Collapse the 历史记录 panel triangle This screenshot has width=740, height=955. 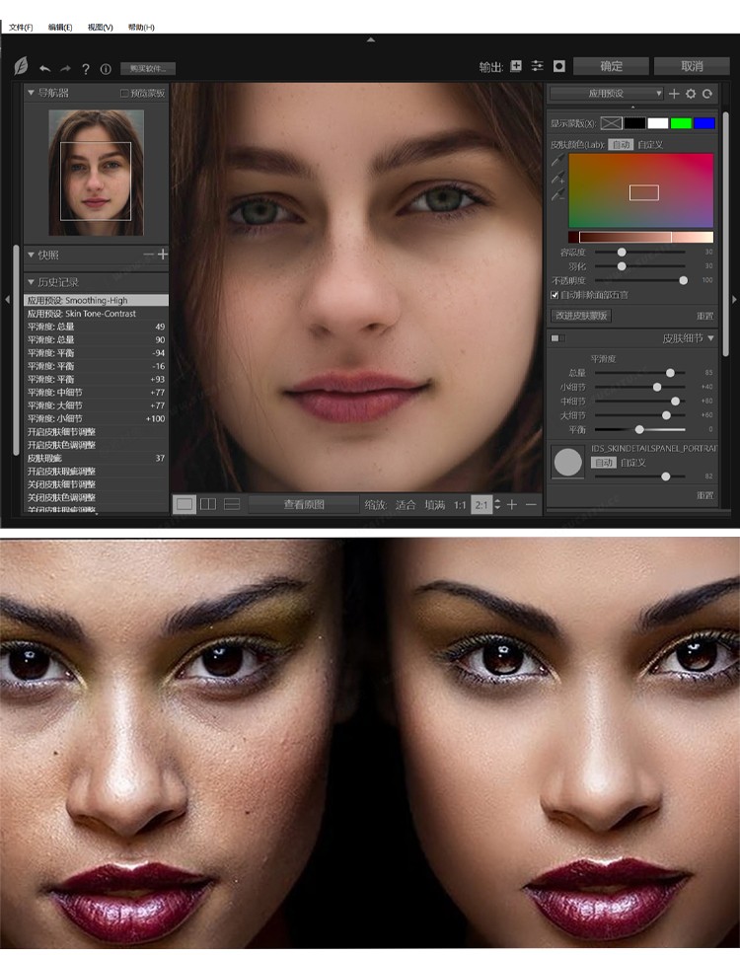(31, 282)
